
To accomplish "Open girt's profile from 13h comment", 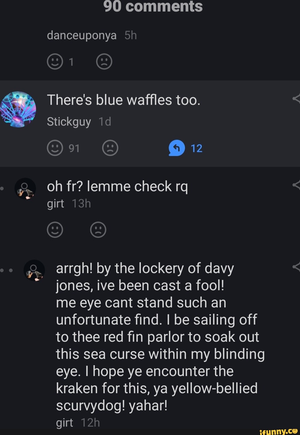I will (56, 204).
